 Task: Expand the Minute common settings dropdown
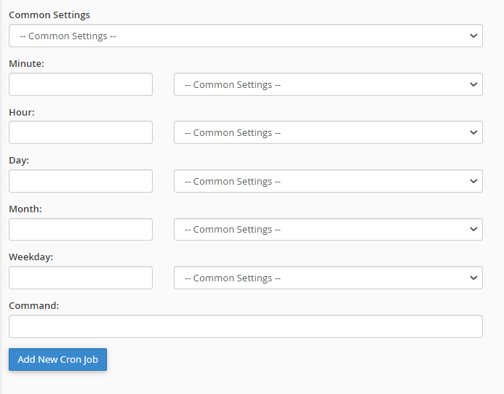328,84
